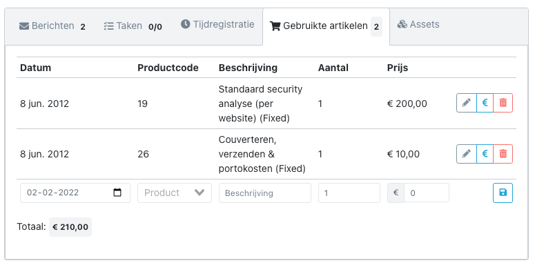The width and height of the screenshot is (535, 263).
Task: Click the Couverteren, verzenden & portokosten description
Action: (x=262, y=154)
